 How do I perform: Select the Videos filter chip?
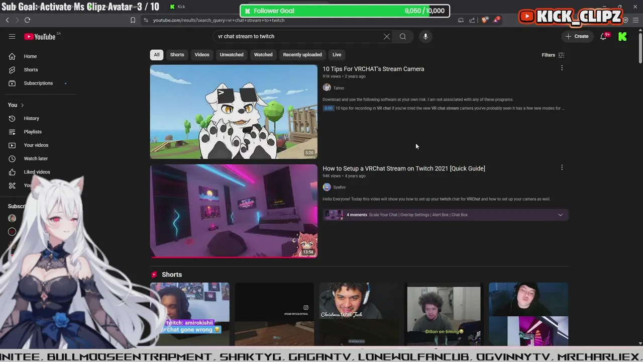click(202, 55)
